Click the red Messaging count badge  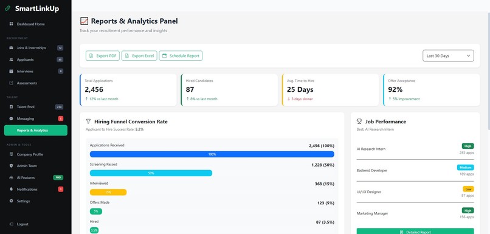(61, 119)
